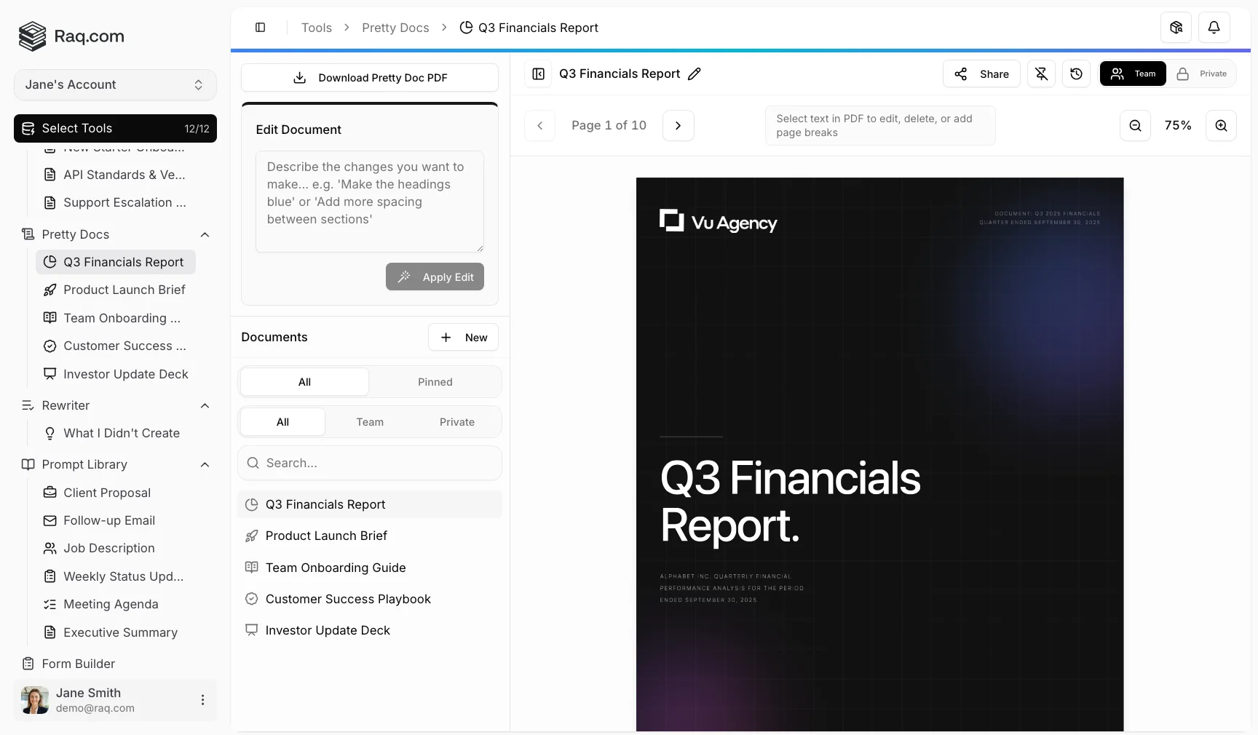Click the zoom in magnifier icon

click(1221, 125)
